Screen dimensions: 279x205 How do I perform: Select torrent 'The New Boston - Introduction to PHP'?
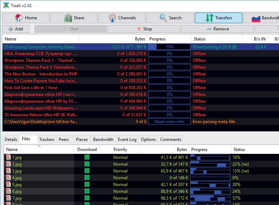[x=140, y=74]
